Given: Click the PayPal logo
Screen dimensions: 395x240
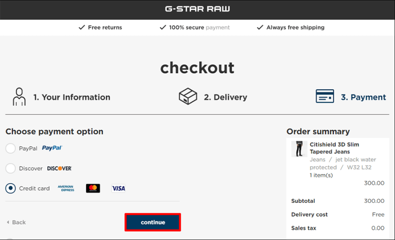Looking at the screenshot, I should pos(52,148).
